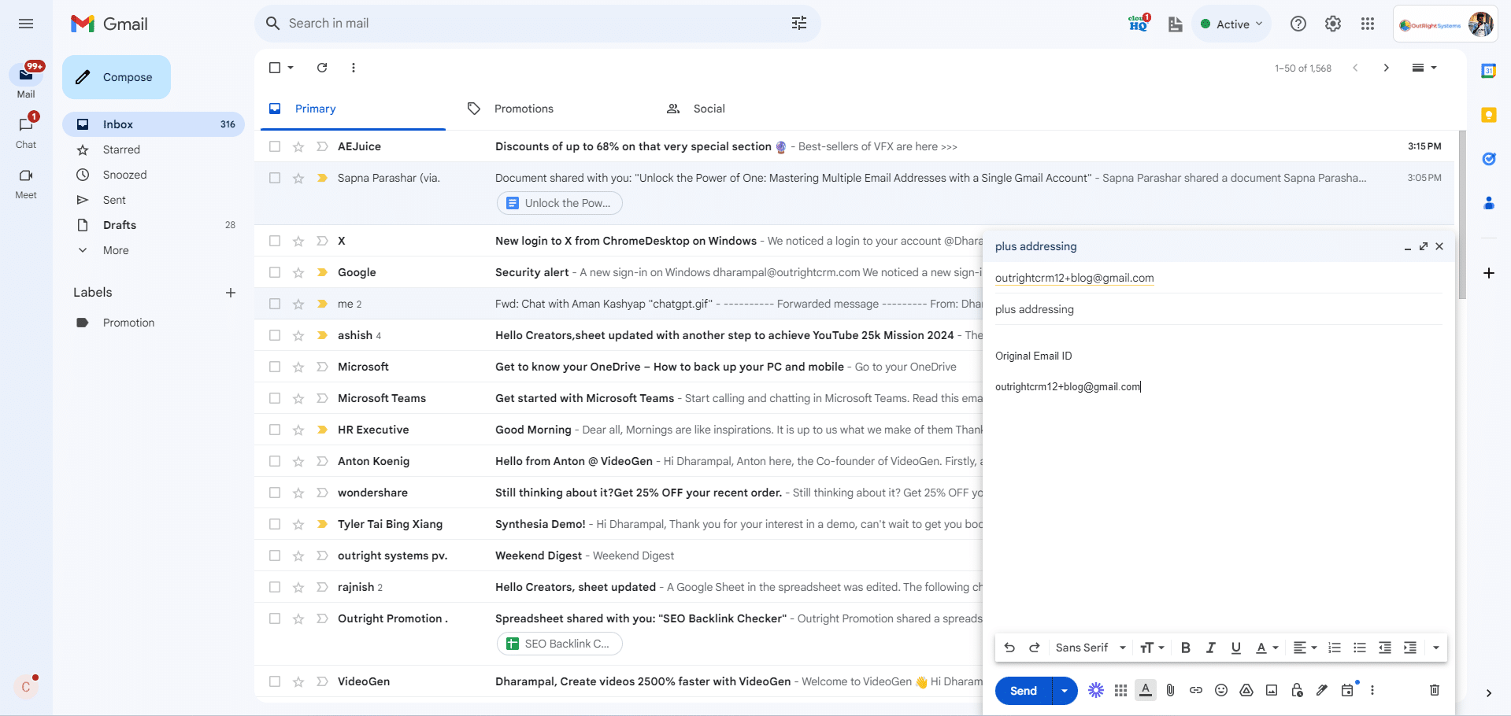Tick the checkbox for Microsoft Teams email
Screen dimensions: 1511x716
(275, 398)
